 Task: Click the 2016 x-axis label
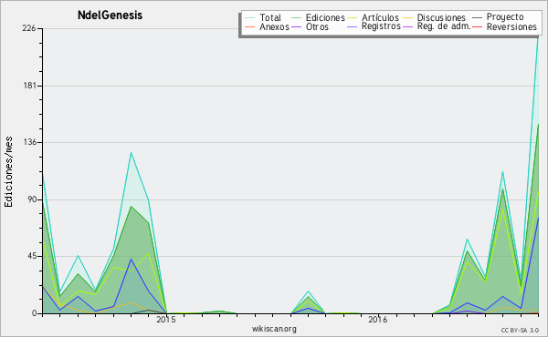click(377, 320)
